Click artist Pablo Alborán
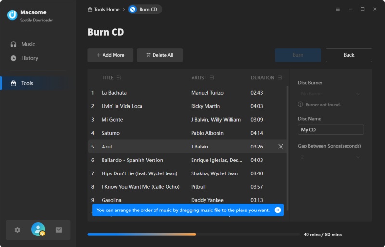Screen dimensions: 385x247 207,133
